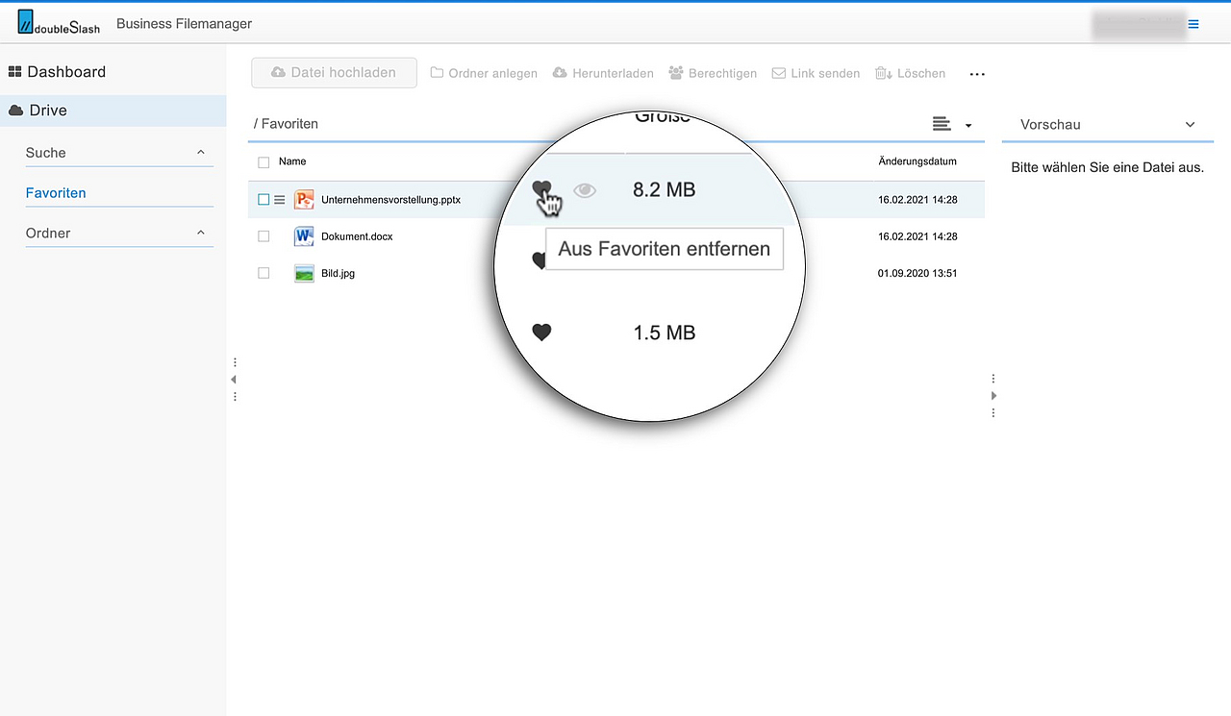Remove Unternehmensvorstellung.pptx from favorites via heart icon
This screenshot has height=716, width=1231.
coord(541,190)
